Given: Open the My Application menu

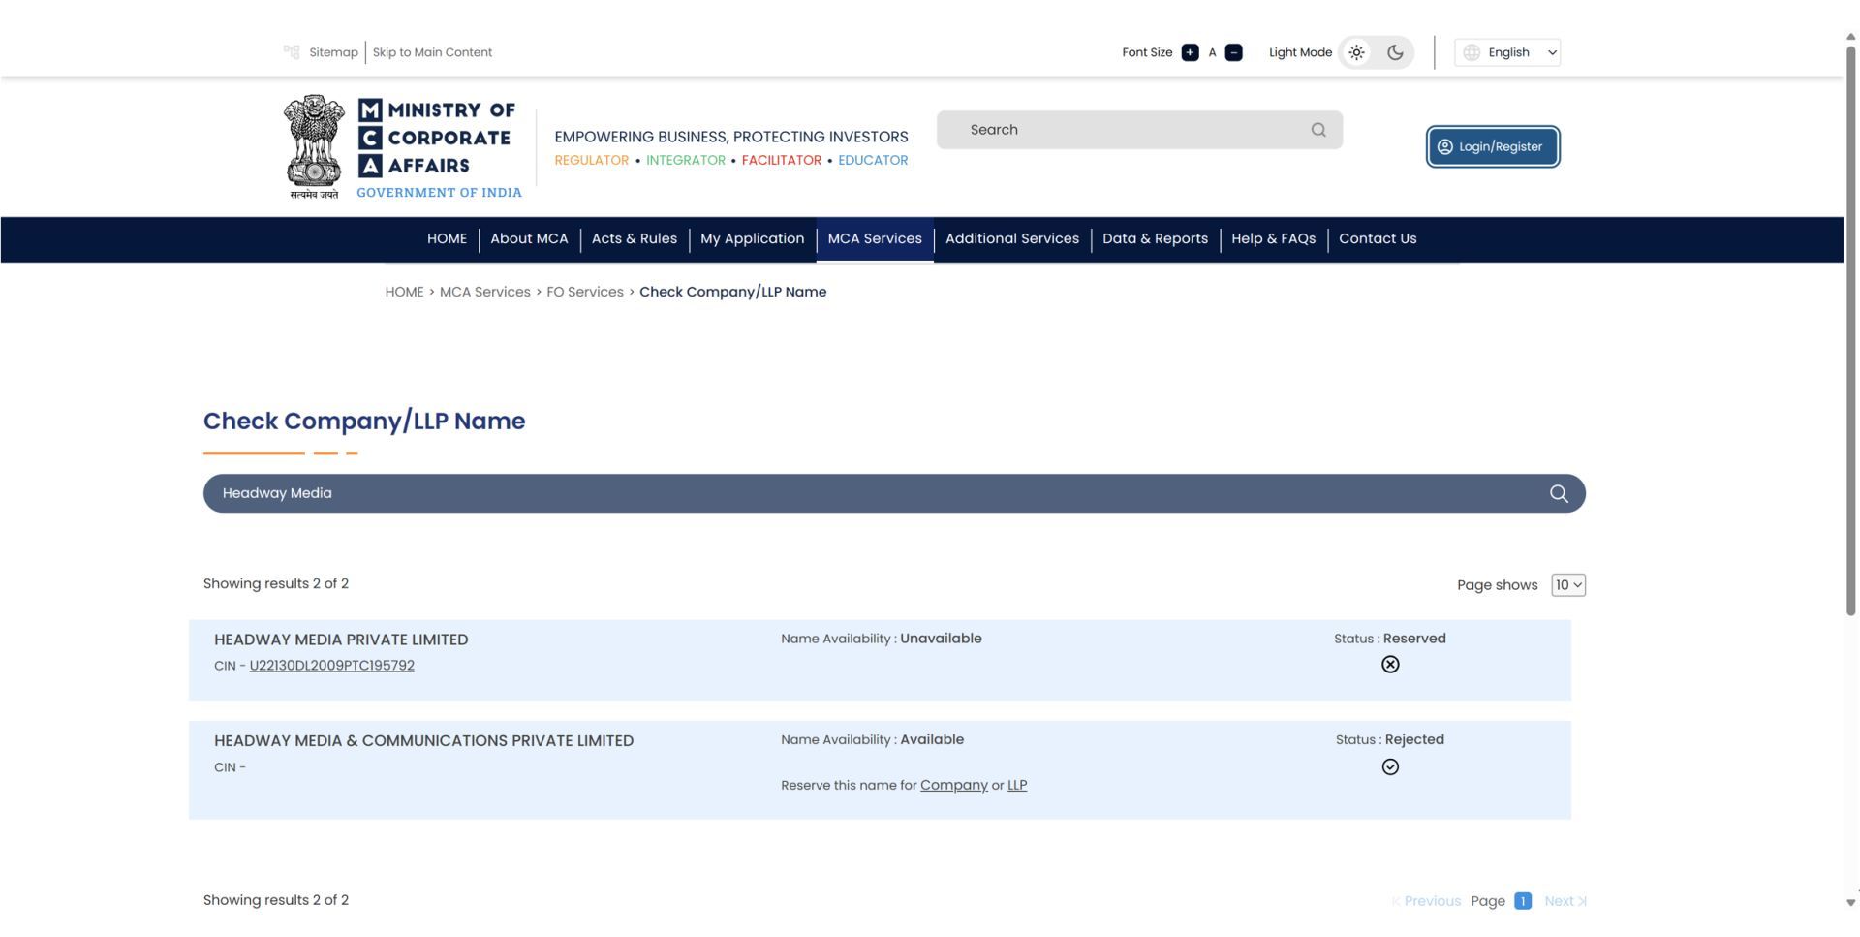Looking at the screenshot, I should (752, 238).
